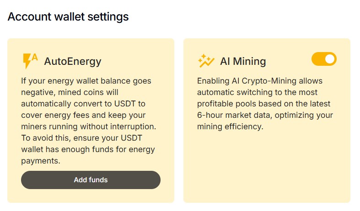Disable the AI Mining toggle switch
Viewport: 360px width, 211px height.
[x=324, y=59]
